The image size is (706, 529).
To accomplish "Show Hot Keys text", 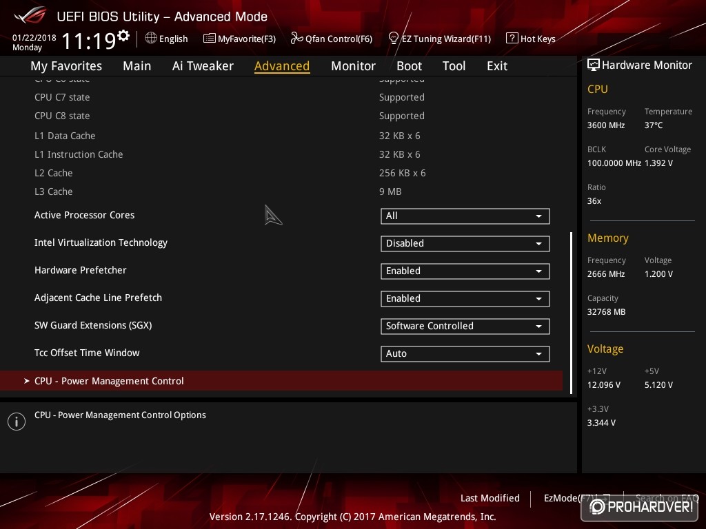I will tap(538, 39).
